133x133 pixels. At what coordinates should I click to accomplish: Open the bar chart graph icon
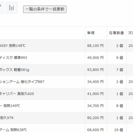[11, 8]
